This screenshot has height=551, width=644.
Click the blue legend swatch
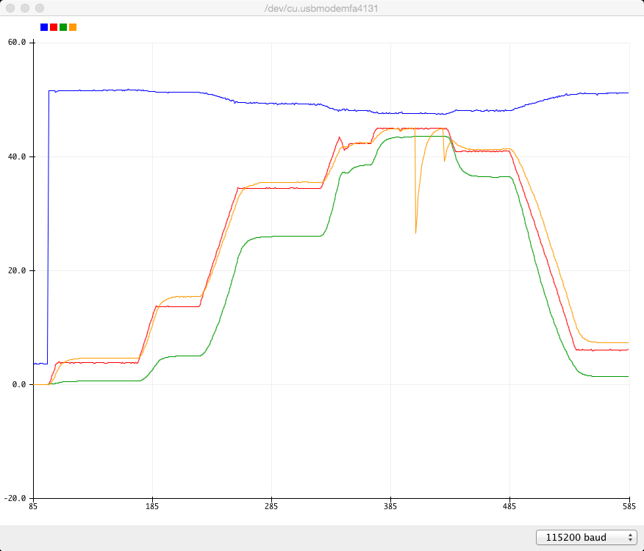tap(44, 27)
